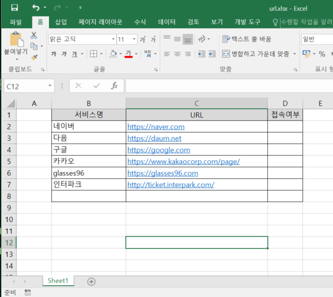Screen dimensions: 333x297
Task: Toggle Middle Align for cell
Action: 177,39
